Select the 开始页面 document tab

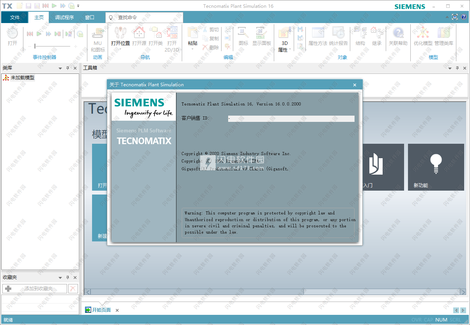click(98, 310)
